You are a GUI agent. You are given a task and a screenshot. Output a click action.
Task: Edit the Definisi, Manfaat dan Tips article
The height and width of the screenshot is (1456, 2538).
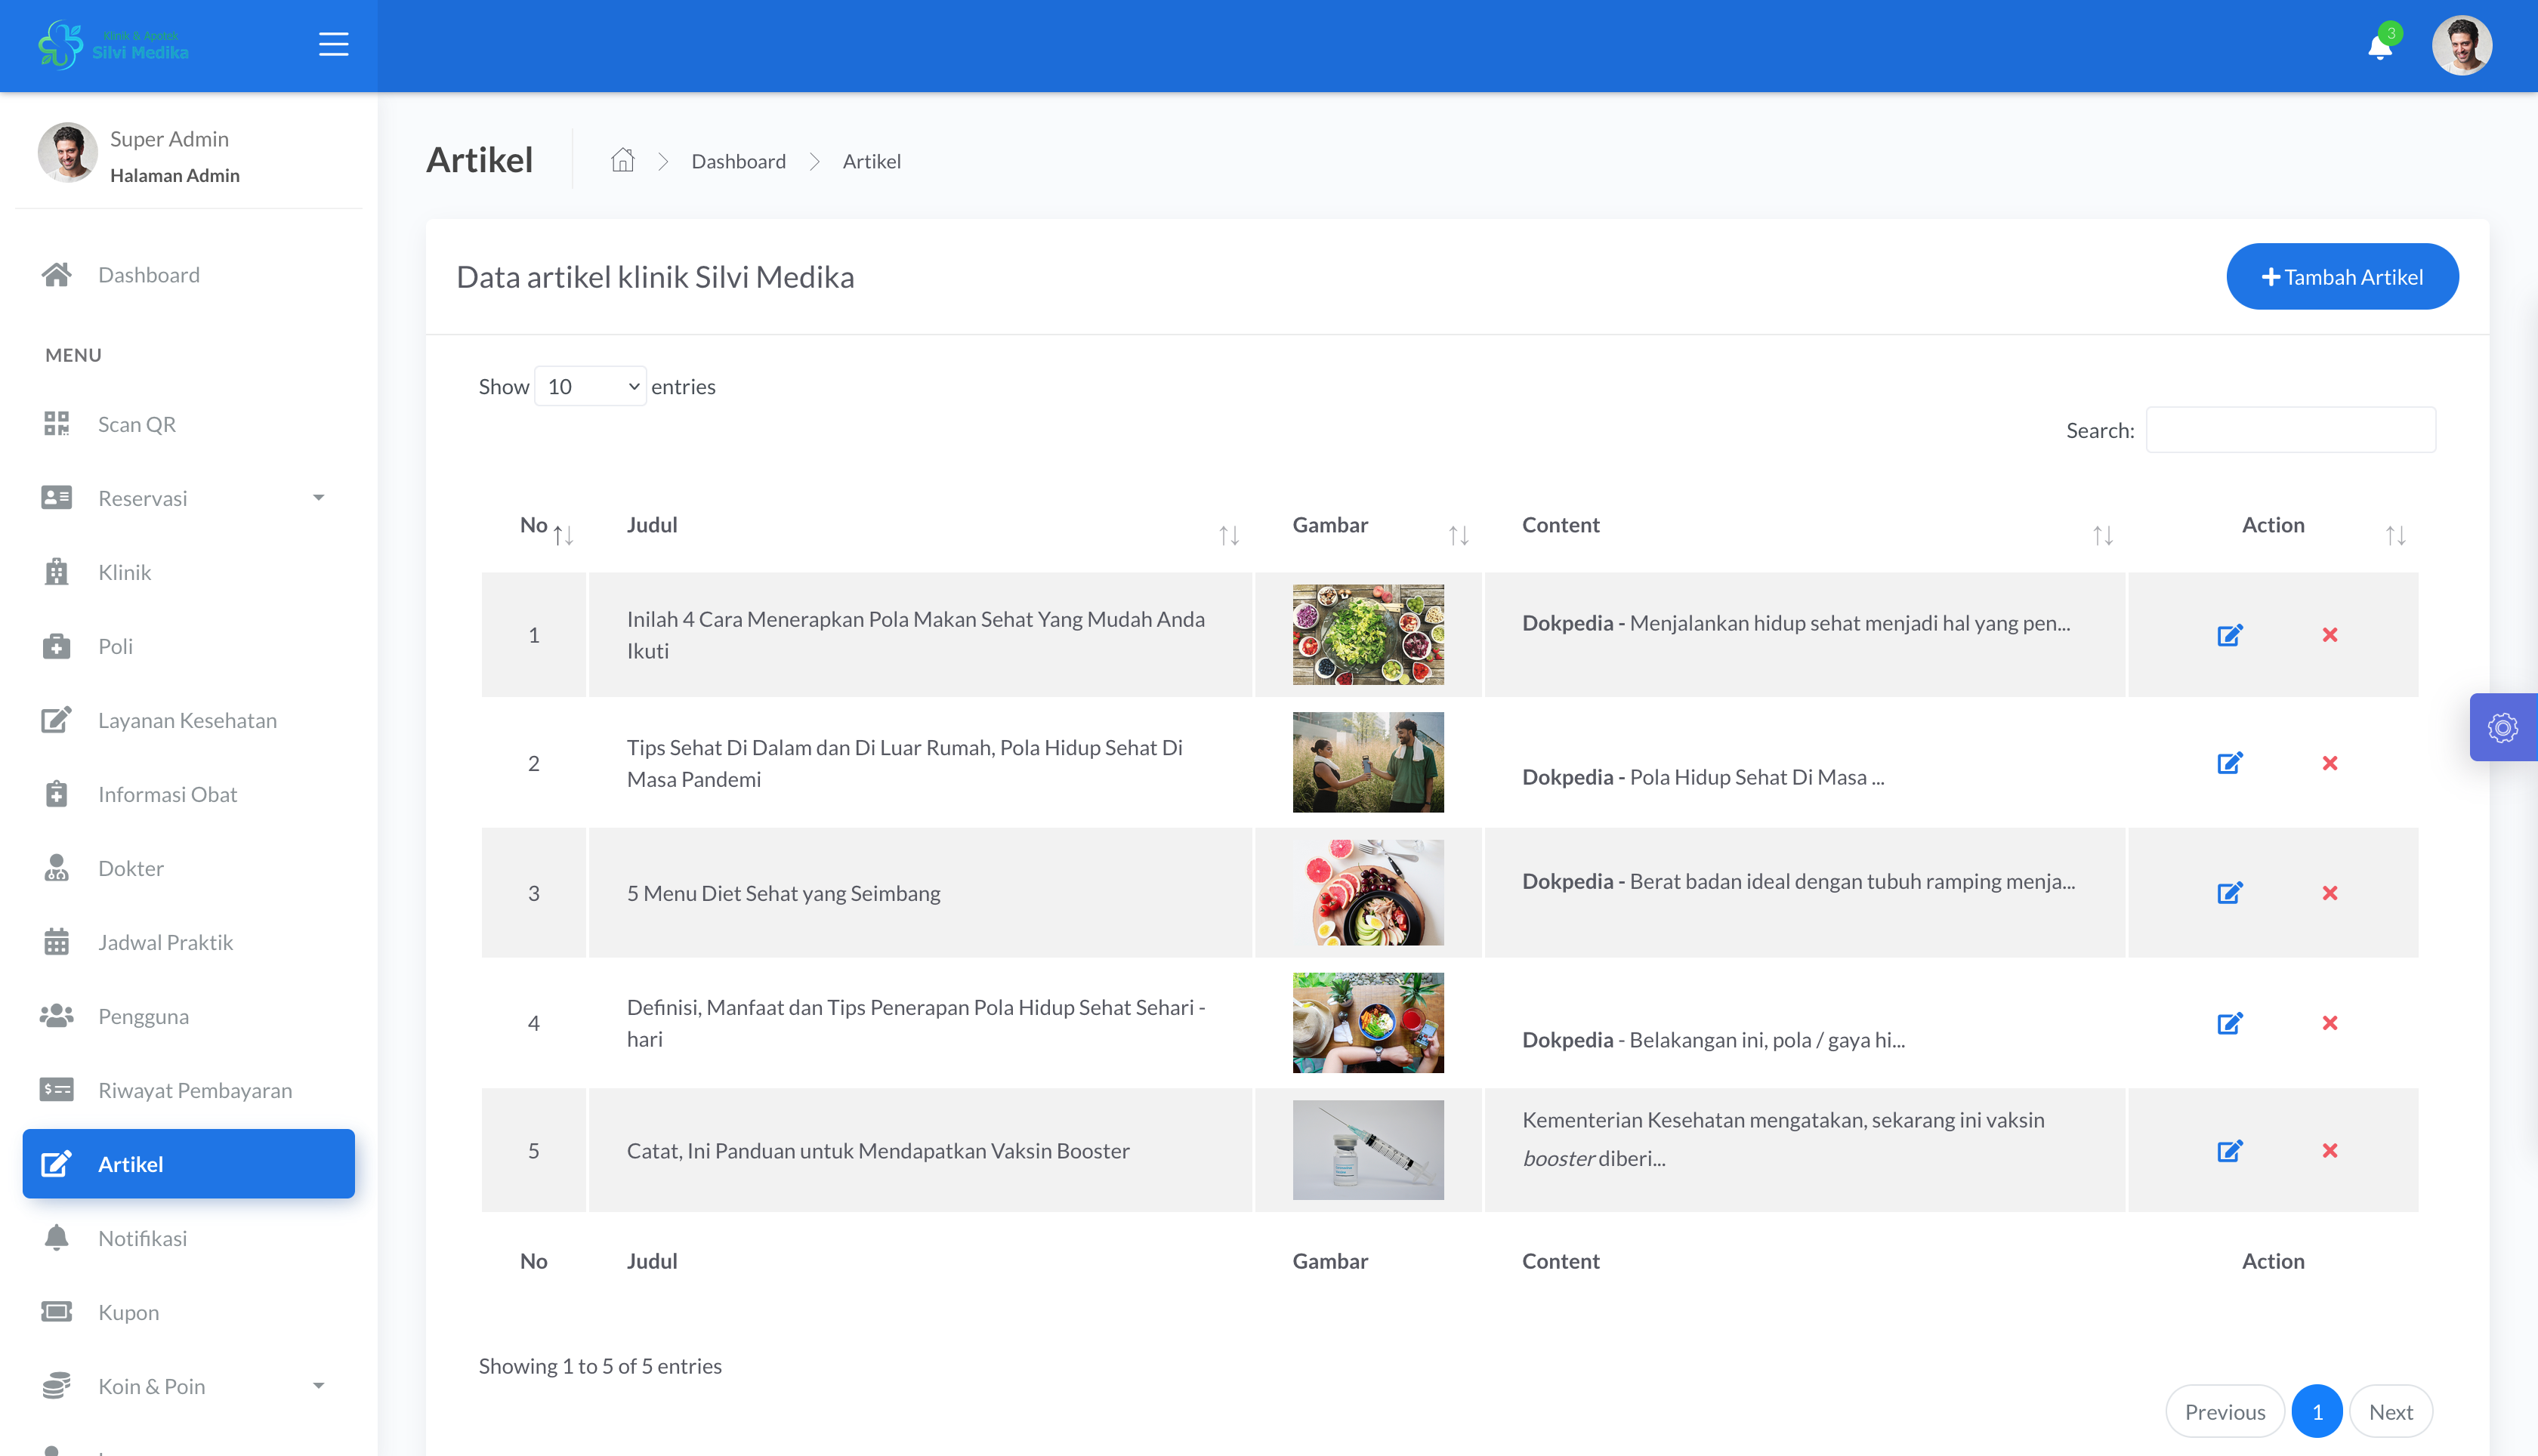pos(2229,1023)
